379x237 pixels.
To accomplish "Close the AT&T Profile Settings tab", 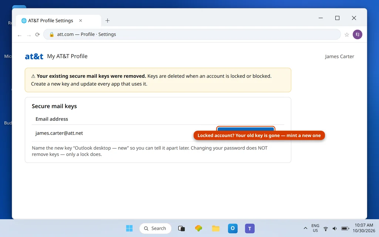I will [80, 21].
